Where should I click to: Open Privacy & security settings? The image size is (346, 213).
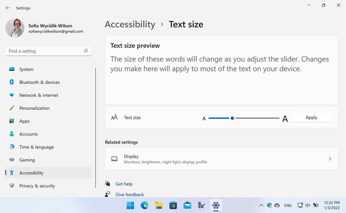pyautogui.click(x=37, y=186)
